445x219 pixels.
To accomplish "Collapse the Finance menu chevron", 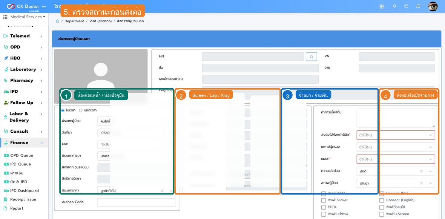I will click(x=42, y=143).
